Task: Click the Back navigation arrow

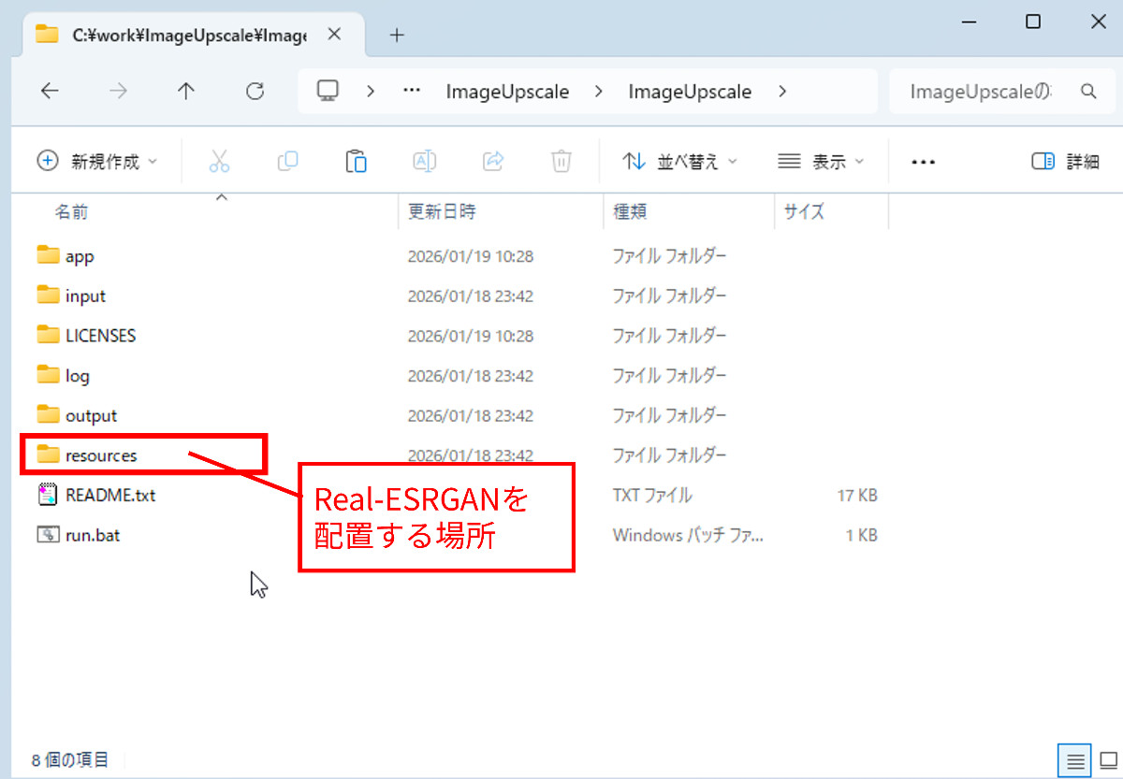Action: click(x=50, y=91)
